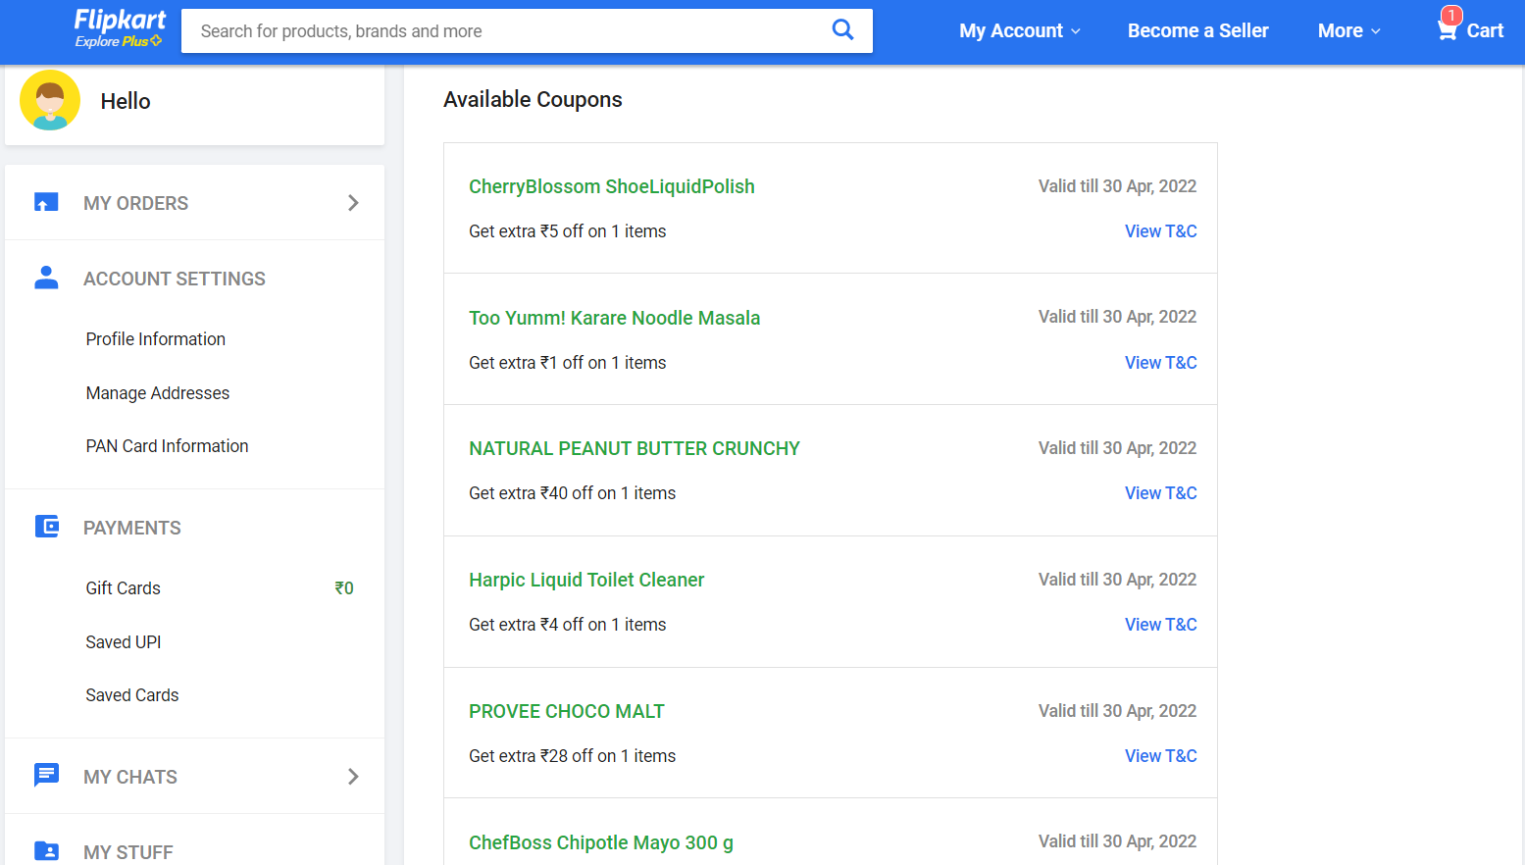
Task: Click the My Chats speech bubble icon
Action: (x=46, y=775)
